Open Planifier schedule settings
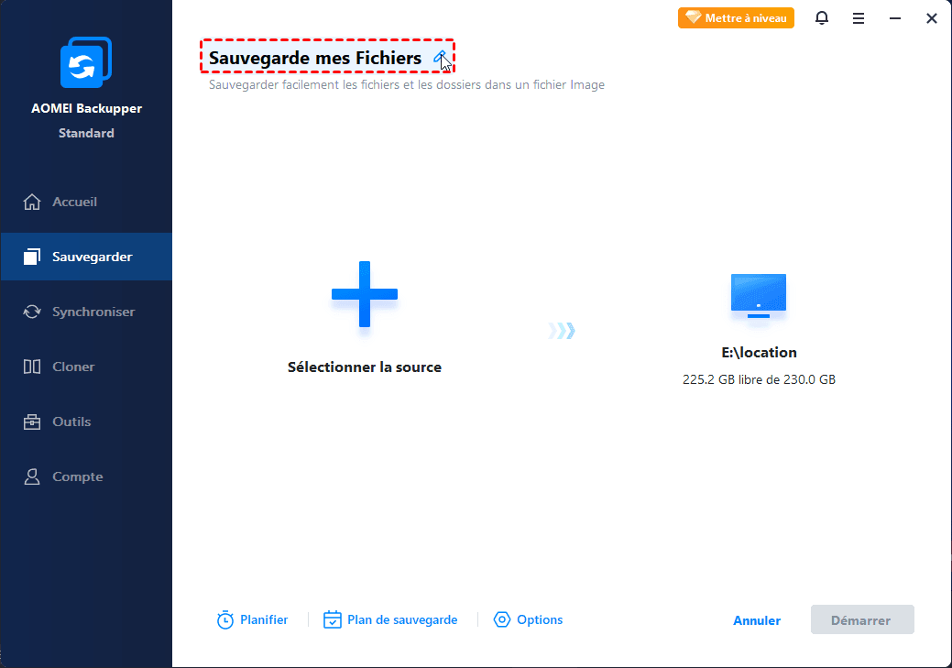Screen dimensions: 952x668 (252, 620)
